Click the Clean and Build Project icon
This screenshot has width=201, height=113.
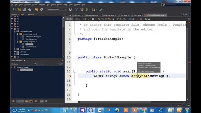click(x=82, y=9)
